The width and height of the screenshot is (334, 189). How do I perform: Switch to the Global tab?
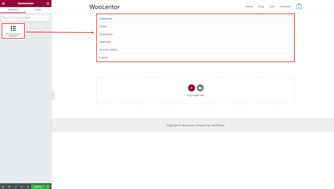38,10
